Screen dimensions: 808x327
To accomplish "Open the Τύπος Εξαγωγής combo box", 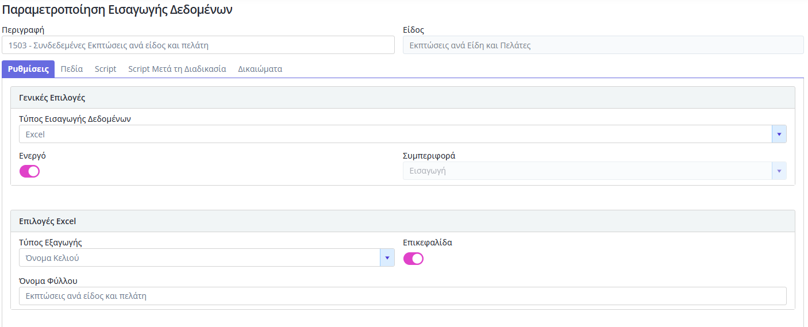I will [199, 258].
